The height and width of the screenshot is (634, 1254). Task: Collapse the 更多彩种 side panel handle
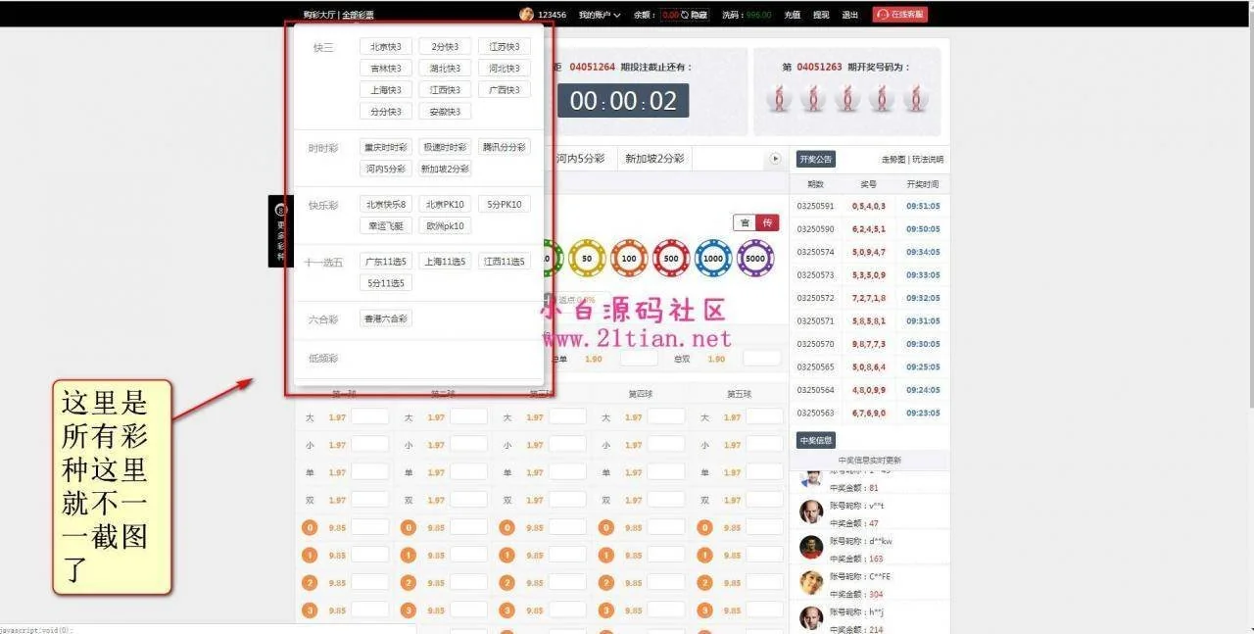click(280, 231)
